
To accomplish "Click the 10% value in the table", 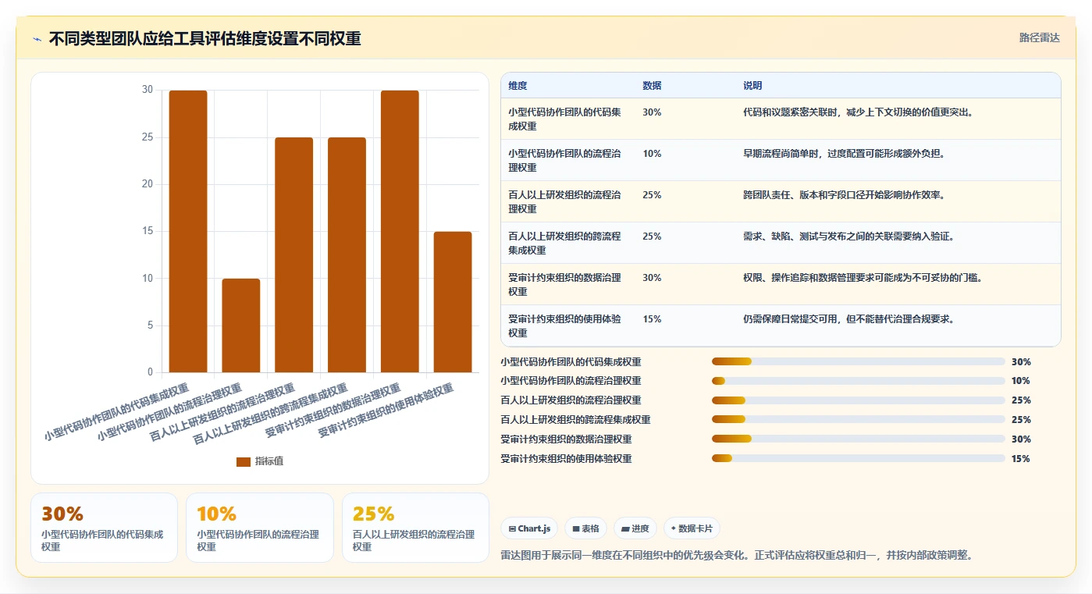I will pos(652,154).
